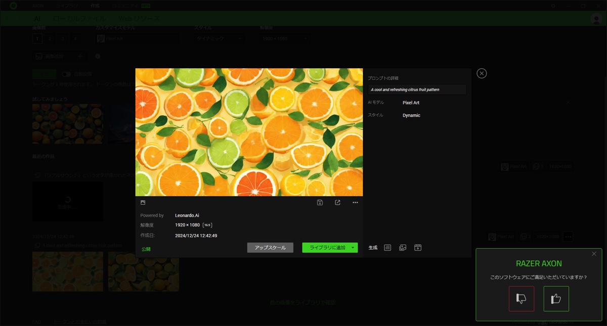Click the wallpaper image icon under preview
This screenshot has width=607, height=326.
[x=143, y=203]
